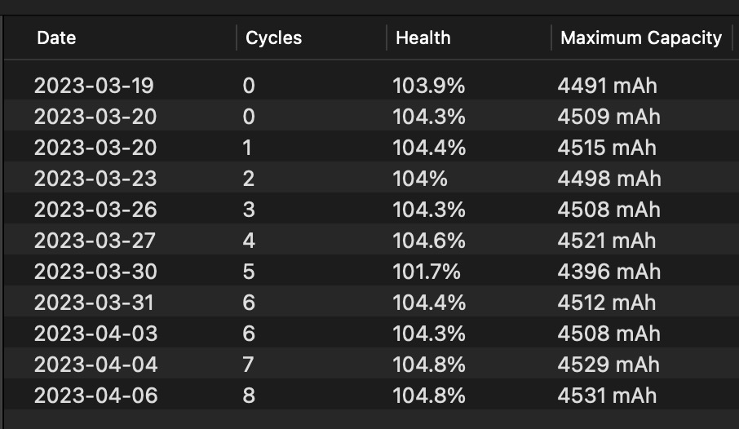
Task: Sort by the Maximum Capacity column header
Action: pos(641,38)
